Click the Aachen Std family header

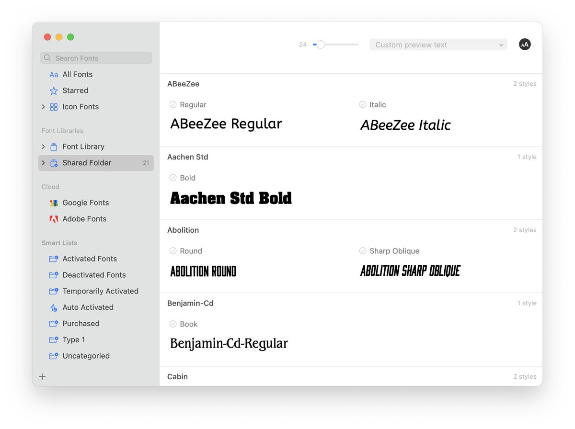pyautogui.click(x=187, y=157)
